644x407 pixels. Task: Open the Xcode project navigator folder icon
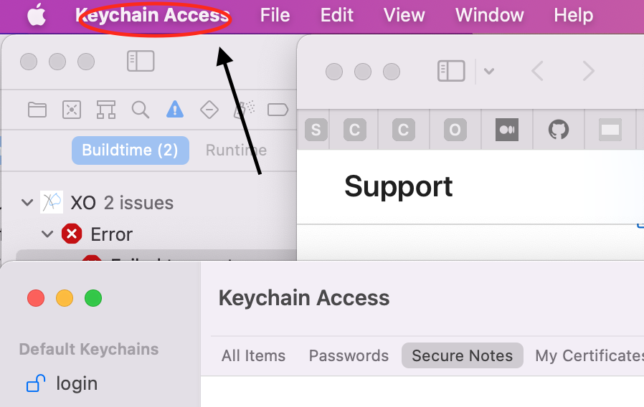[37, 110]
